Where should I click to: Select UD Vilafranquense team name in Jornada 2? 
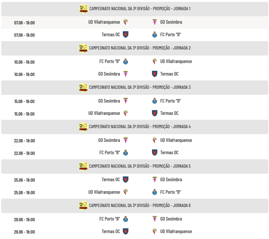(176, 61)
